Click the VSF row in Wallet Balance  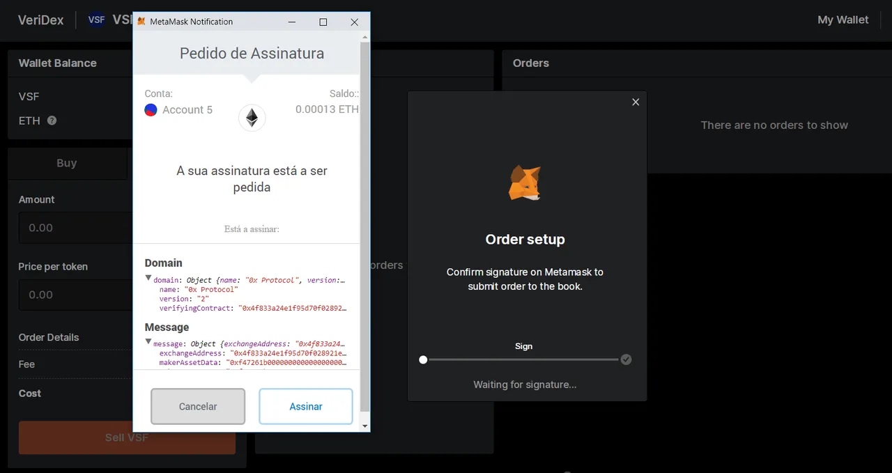coord(29,97)
